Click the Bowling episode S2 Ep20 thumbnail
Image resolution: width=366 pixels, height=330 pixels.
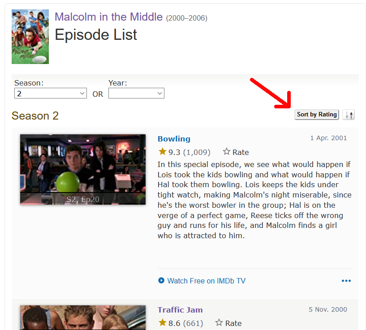point(83,169)
